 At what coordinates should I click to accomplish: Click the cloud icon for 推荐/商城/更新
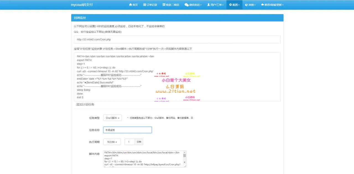point(262,5)
